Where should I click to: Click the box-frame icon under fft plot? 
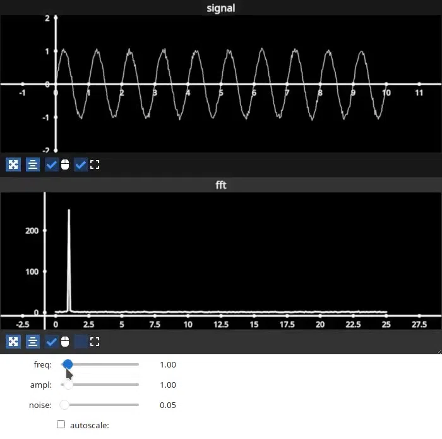click(x=95, y=342)
